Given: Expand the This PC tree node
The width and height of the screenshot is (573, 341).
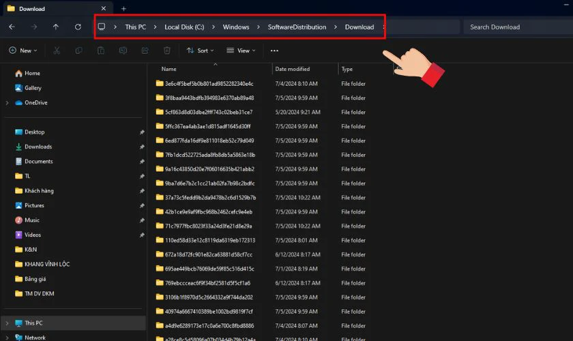Looking at the screenshot, I should (x=7, y=323).
